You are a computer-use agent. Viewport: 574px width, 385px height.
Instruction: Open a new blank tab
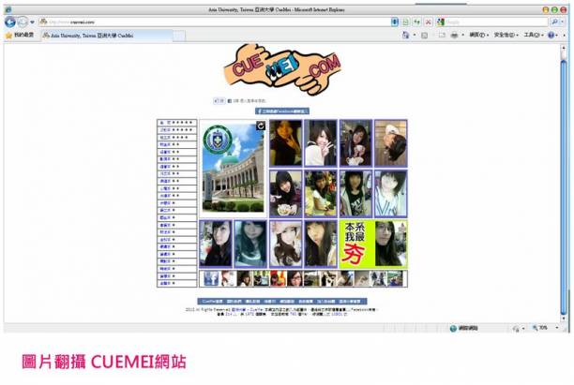[178, 36]
